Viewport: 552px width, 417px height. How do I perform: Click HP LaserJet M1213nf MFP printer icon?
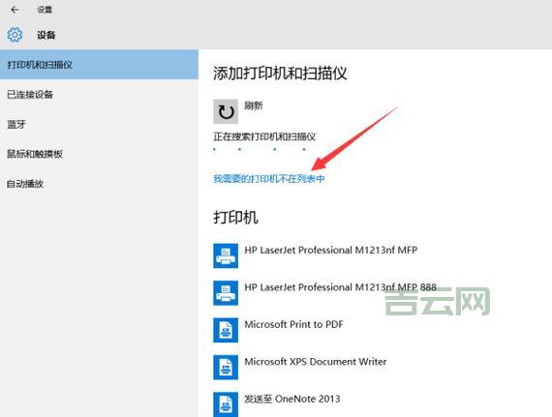pos(226,255)
